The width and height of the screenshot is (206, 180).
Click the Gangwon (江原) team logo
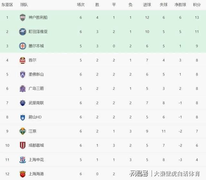point(23,131)
